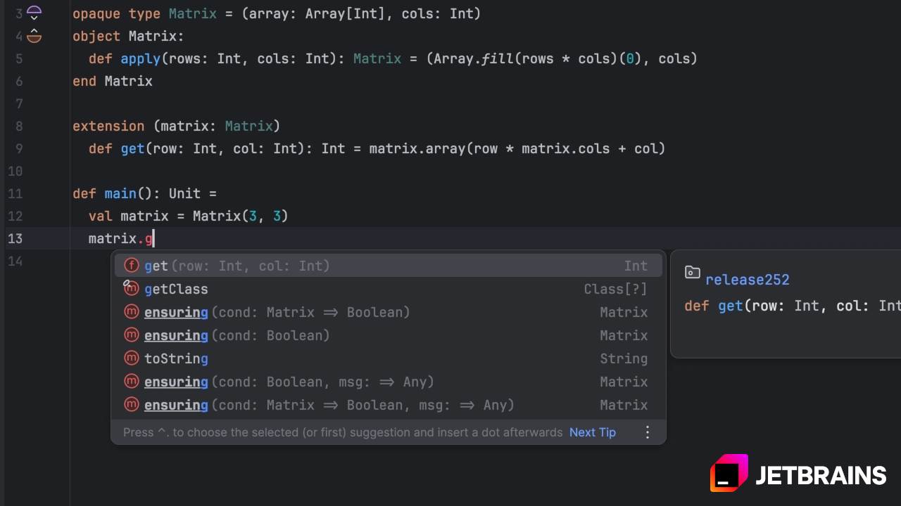Click the method icon beside first ensuring

[x=131, y=312]
